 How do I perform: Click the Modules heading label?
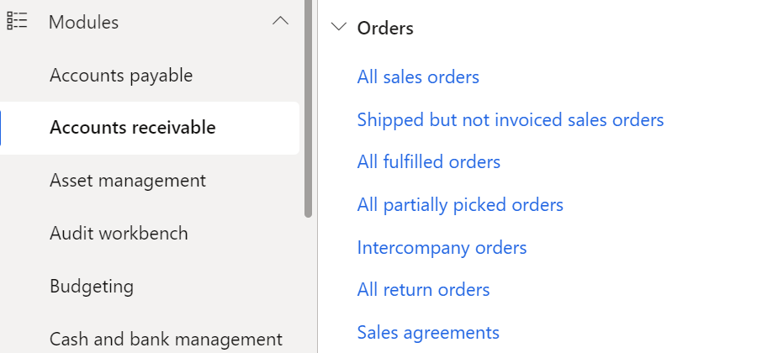point(83,23)
